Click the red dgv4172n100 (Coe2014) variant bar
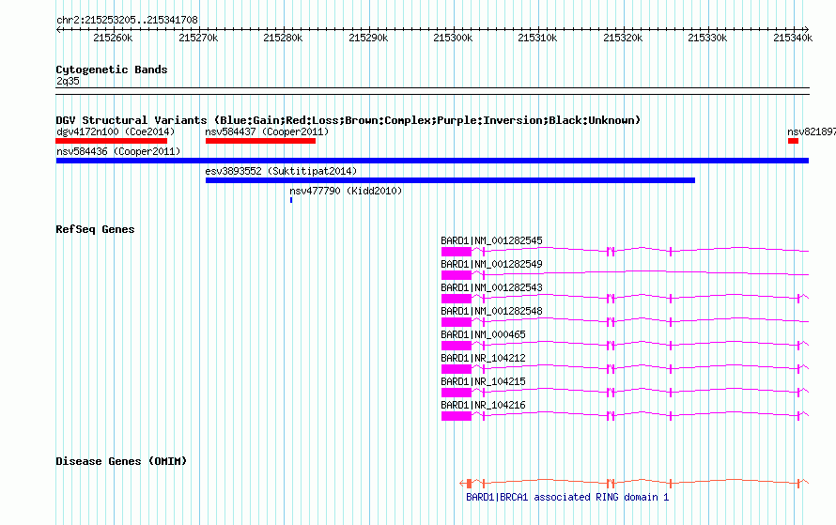 pos(112,141)
